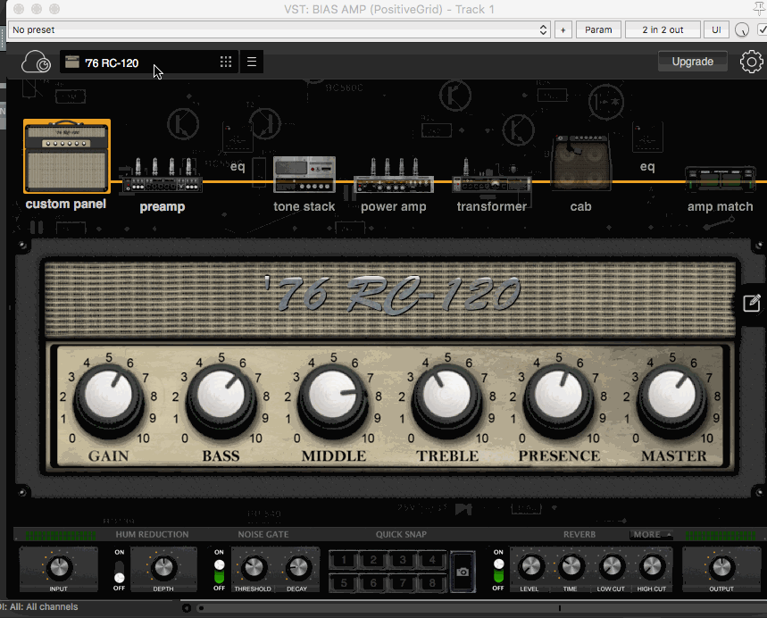Image resolution: width=767 pixels, height=618 pixels.
Task: Toggle the Hum Reduction on/off switch
Action: [120, 571]
